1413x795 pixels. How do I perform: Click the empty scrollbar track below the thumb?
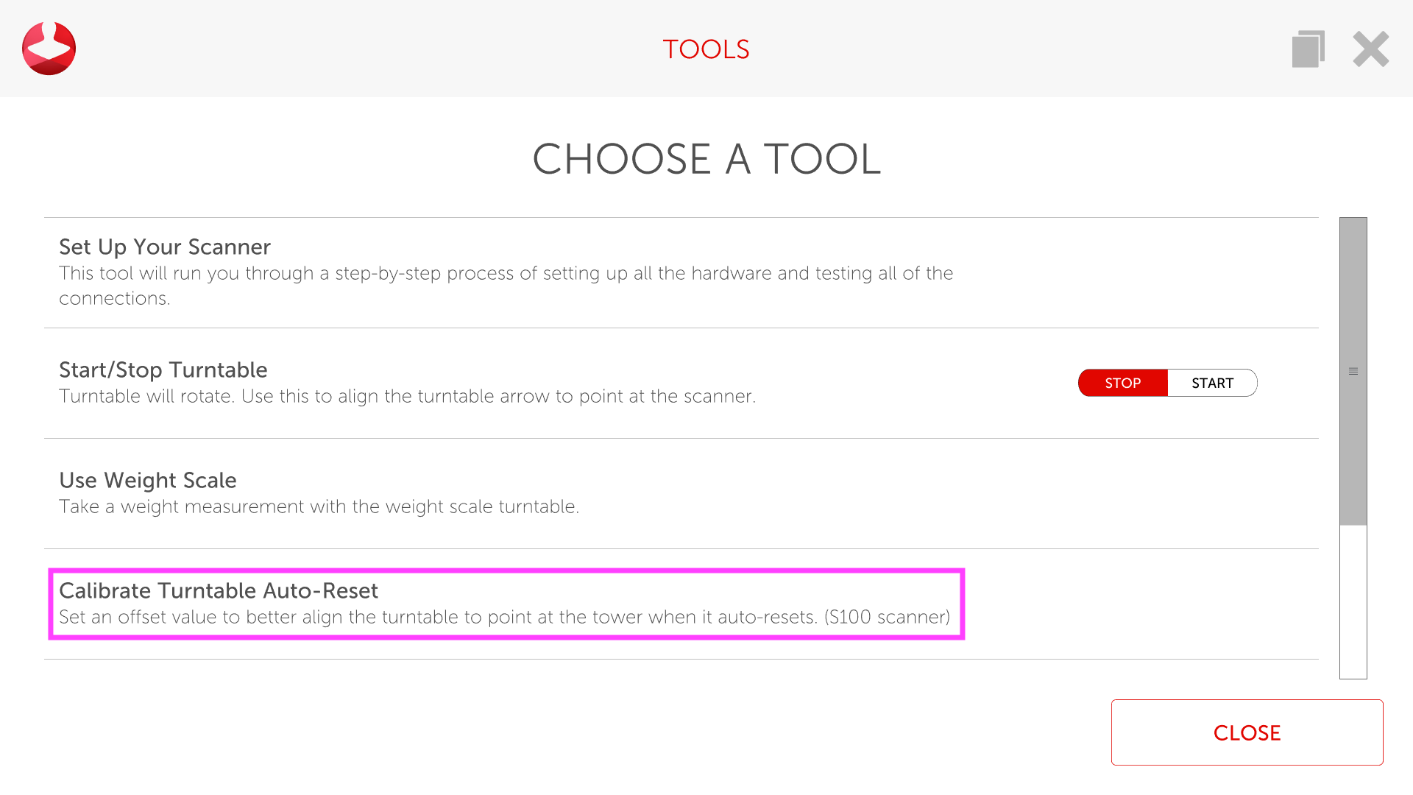1353,602
